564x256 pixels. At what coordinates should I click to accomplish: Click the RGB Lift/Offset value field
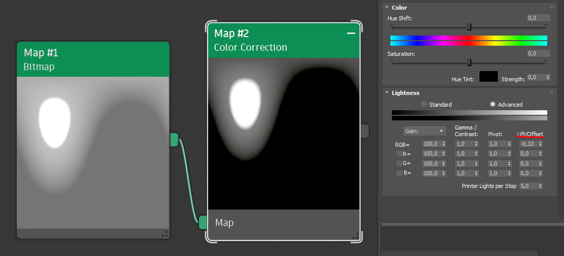tap(528, 144)
